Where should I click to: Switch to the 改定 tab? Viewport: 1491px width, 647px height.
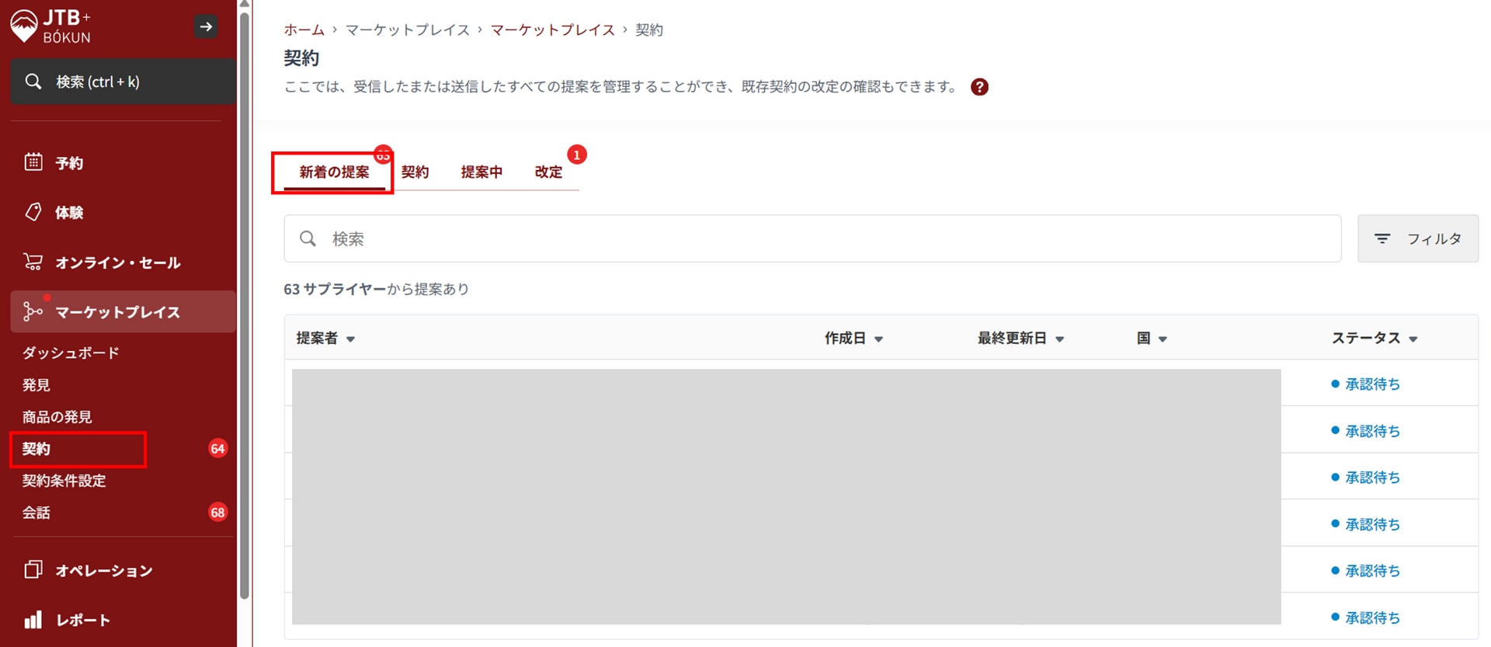click(548, 172)
